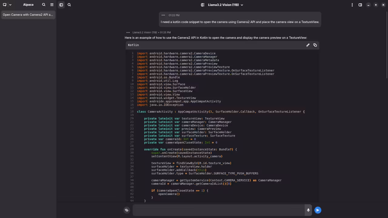This screenshot has height=218, width=388.
Task: Send the message with blue button
Action: [x=318, y=210]
